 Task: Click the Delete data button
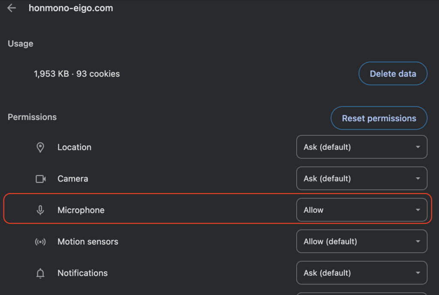393,74
